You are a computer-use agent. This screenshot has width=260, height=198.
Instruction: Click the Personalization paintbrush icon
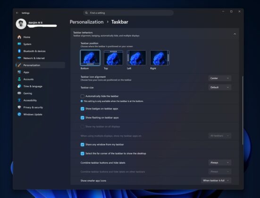point(19,65)
